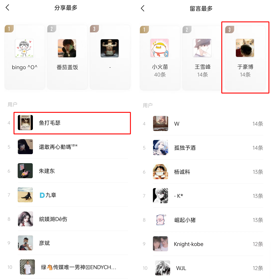Open third-place bodybuilder avatar card in 分享最多
The image size is (271, 279).
click(110, 57)
